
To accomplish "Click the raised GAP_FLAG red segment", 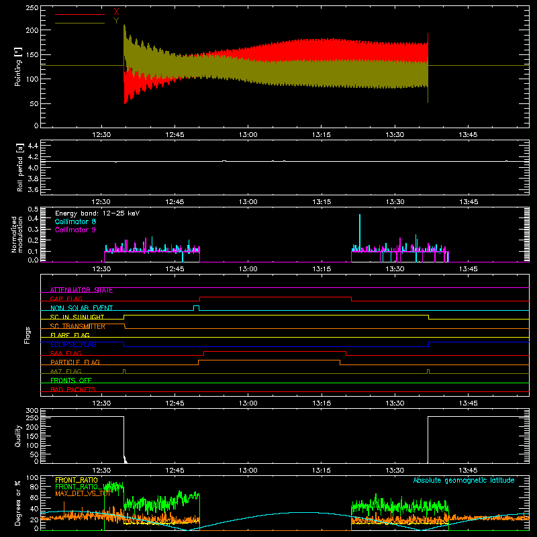I will (x=275, y=297).
